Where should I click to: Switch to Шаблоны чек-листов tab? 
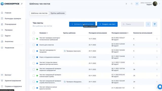[39, 13]
